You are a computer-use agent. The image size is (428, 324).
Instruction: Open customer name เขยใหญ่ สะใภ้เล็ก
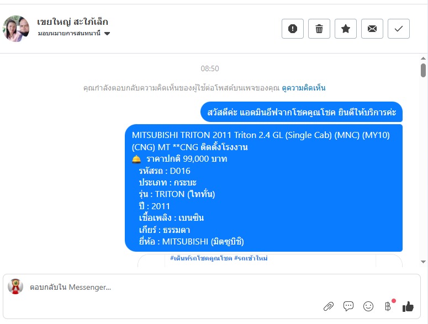pos(72,22)
